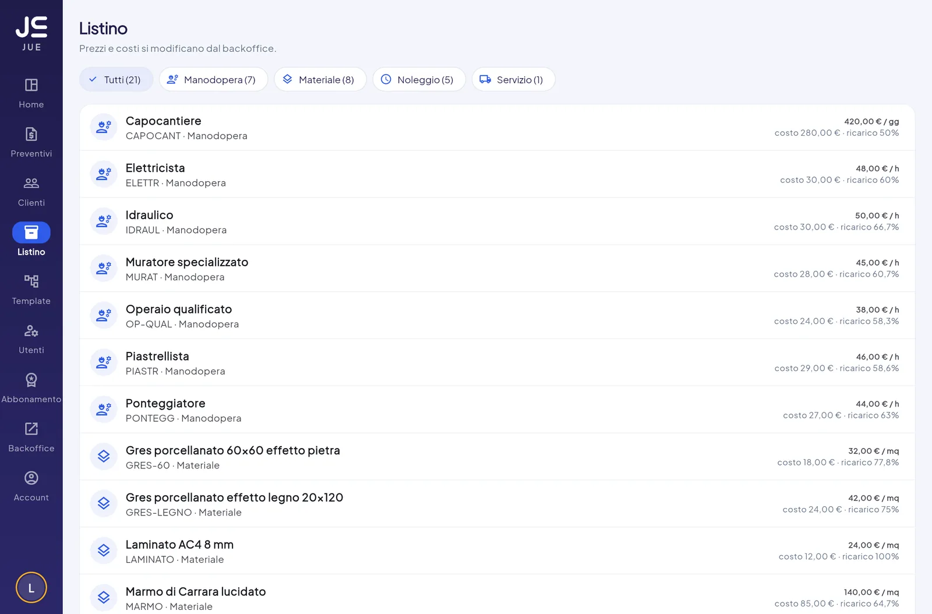Screen dimensions: 932x614
Task: Click the 420,00 € / gg price
Action: coord(871,121)
